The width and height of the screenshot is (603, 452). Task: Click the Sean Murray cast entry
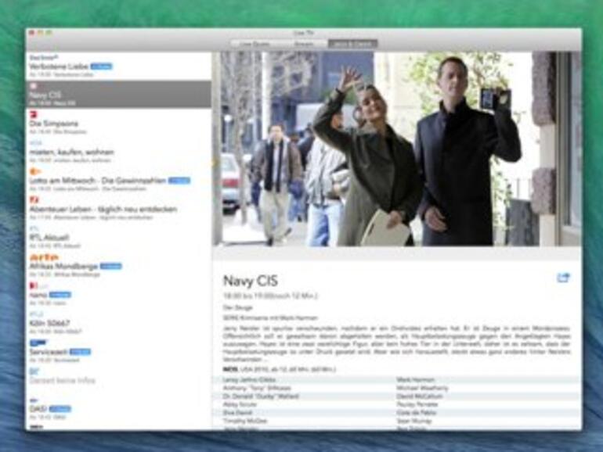tap(413, 421)
